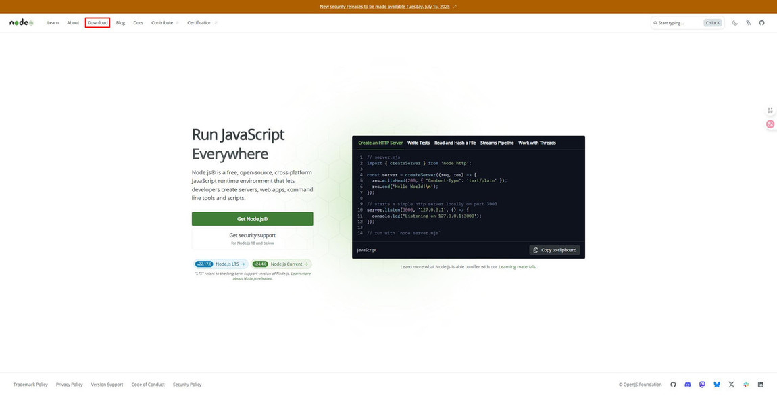This screenshot has height=396, width=777.
Task: Go to the Download page
Action: (x=97, y=23)
